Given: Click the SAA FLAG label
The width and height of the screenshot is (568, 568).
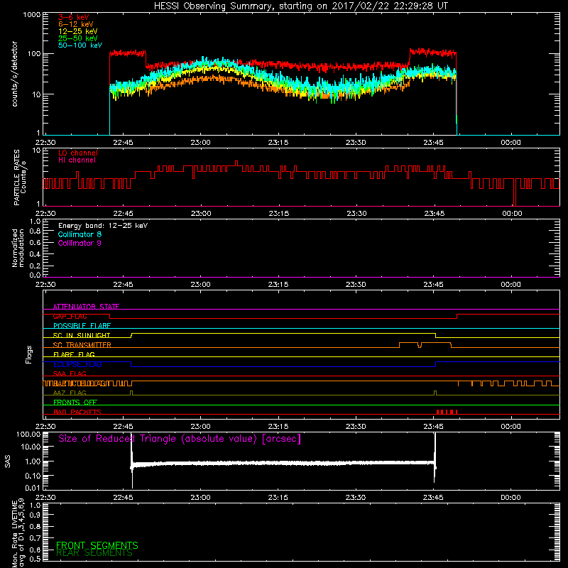Looking at the screenshot, I should (x=70, y=373).
